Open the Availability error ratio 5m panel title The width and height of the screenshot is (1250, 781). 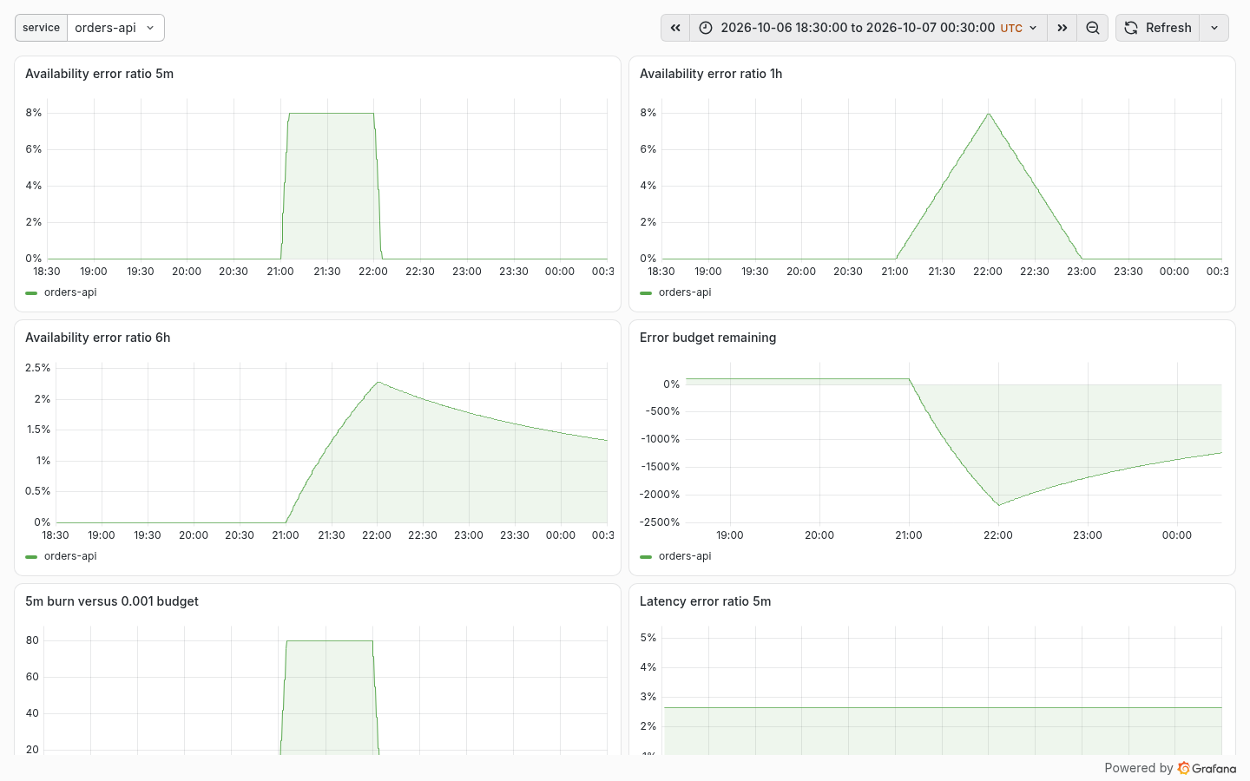[x=99, y=74]
